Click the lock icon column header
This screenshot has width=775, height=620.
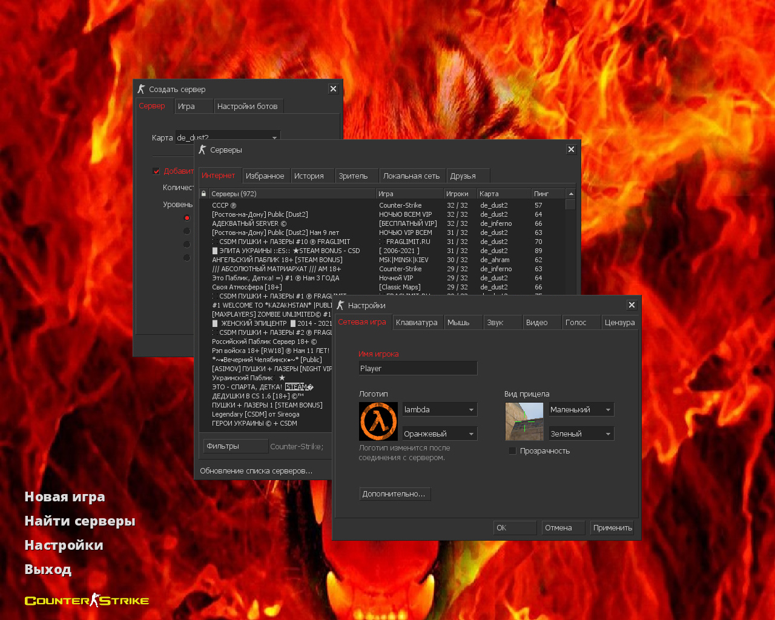click(203, 194)
